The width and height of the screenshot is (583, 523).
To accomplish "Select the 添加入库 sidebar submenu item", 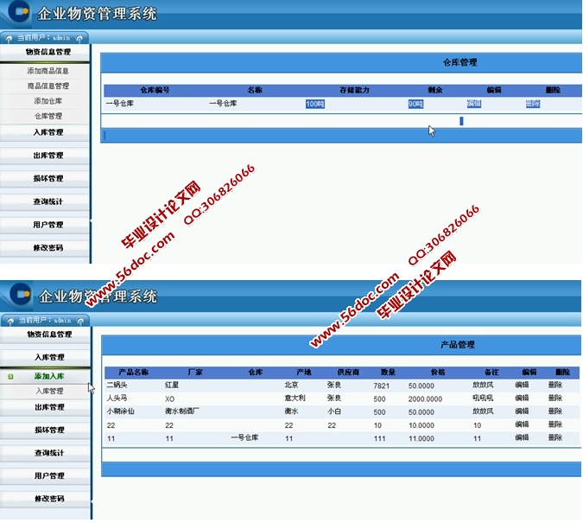I will (49, 377).
